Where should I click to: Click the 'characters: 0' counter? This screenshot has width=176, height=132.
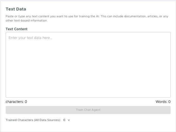pos(16,102)
